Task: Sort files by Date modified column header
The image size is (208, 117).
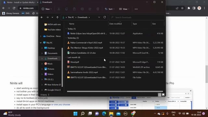Action: (116, 24)
